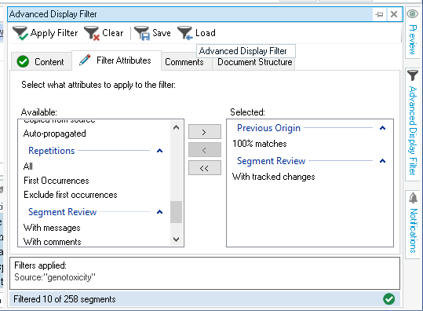The image size is (423, 311).
Task: Click the Apply Filter funnel icon
Action: pyautogui.click(x=20, y=33)
